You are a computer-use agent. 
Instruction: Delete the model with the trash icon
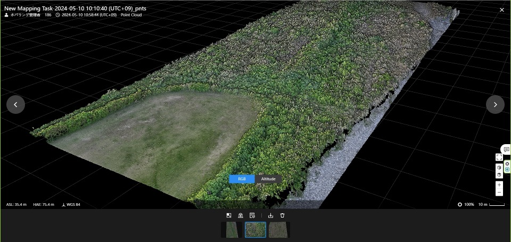283,215
